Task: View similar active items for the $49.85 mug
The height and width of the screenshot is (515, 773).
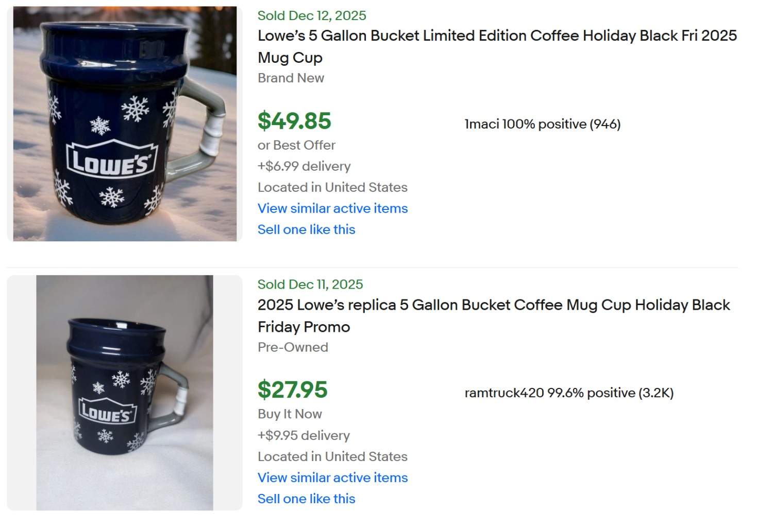Action: pyautogui.click(x=332, y=208)
